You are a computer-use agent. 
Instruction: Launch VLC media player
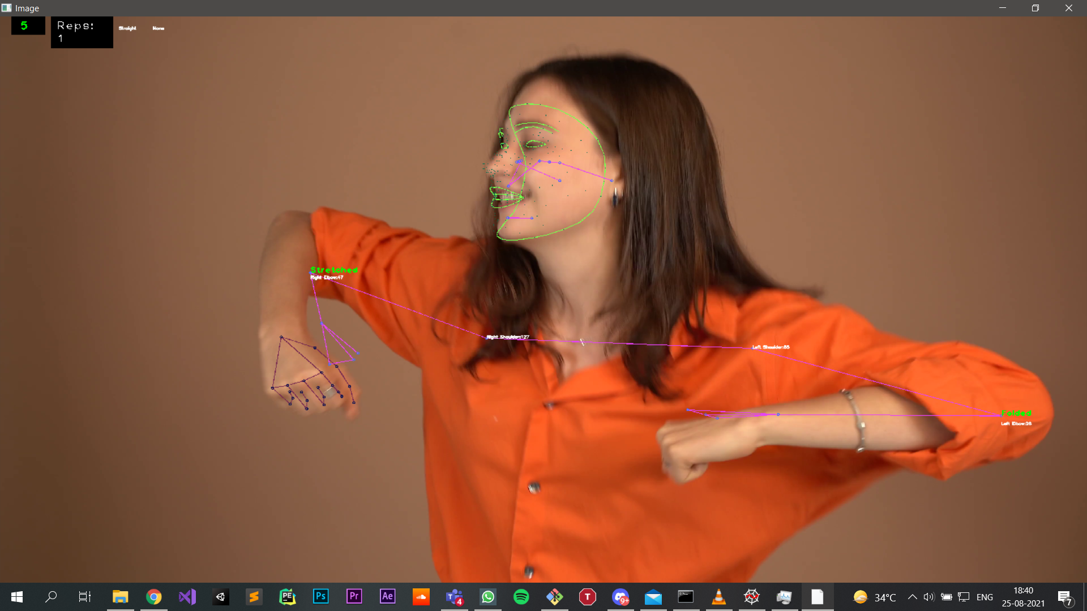tap(718, 596)
